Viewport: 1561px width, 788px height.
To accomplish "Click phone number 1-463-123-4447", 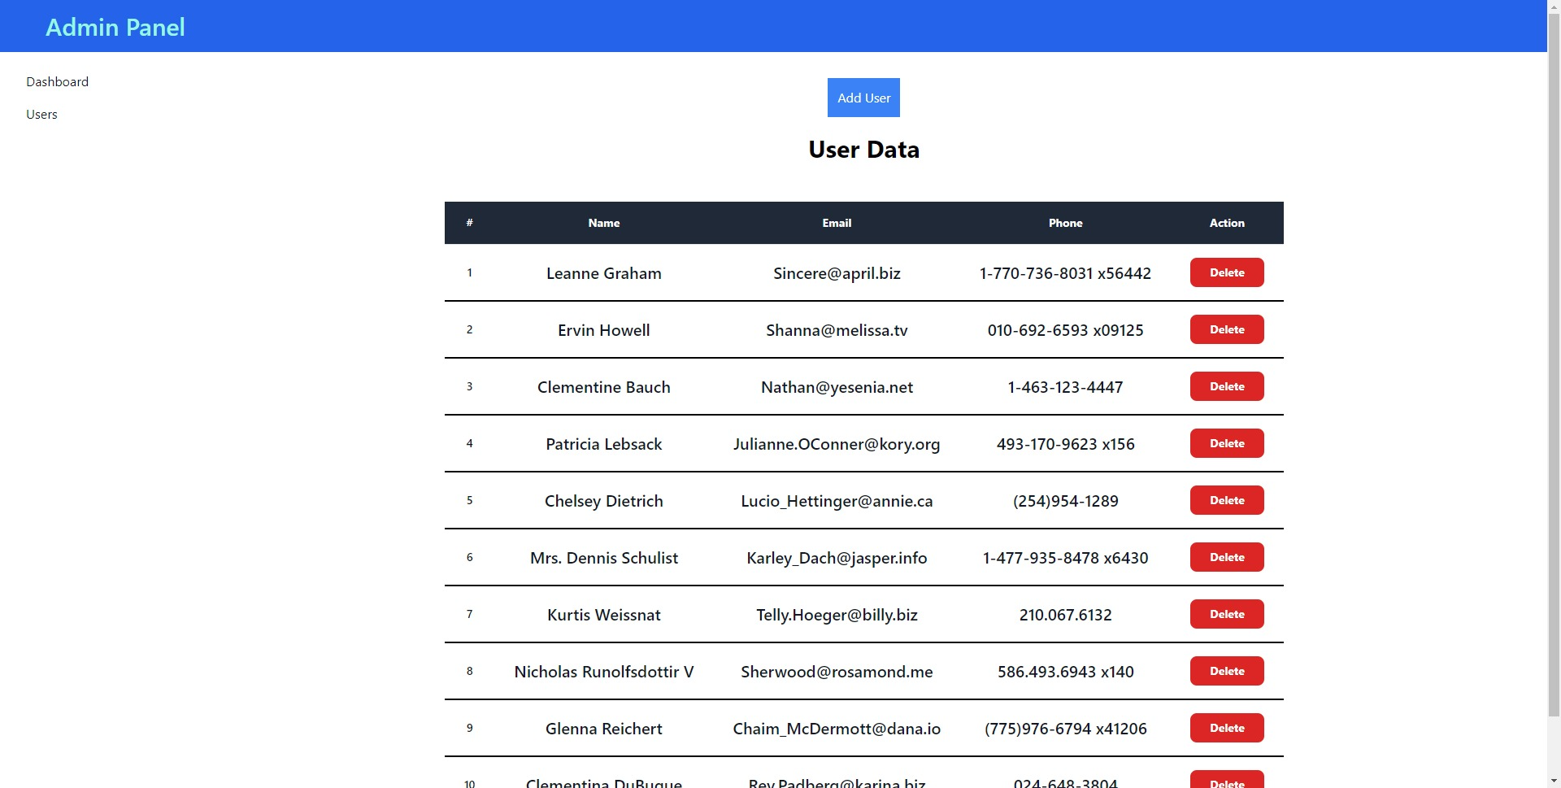I will 1065,387.
